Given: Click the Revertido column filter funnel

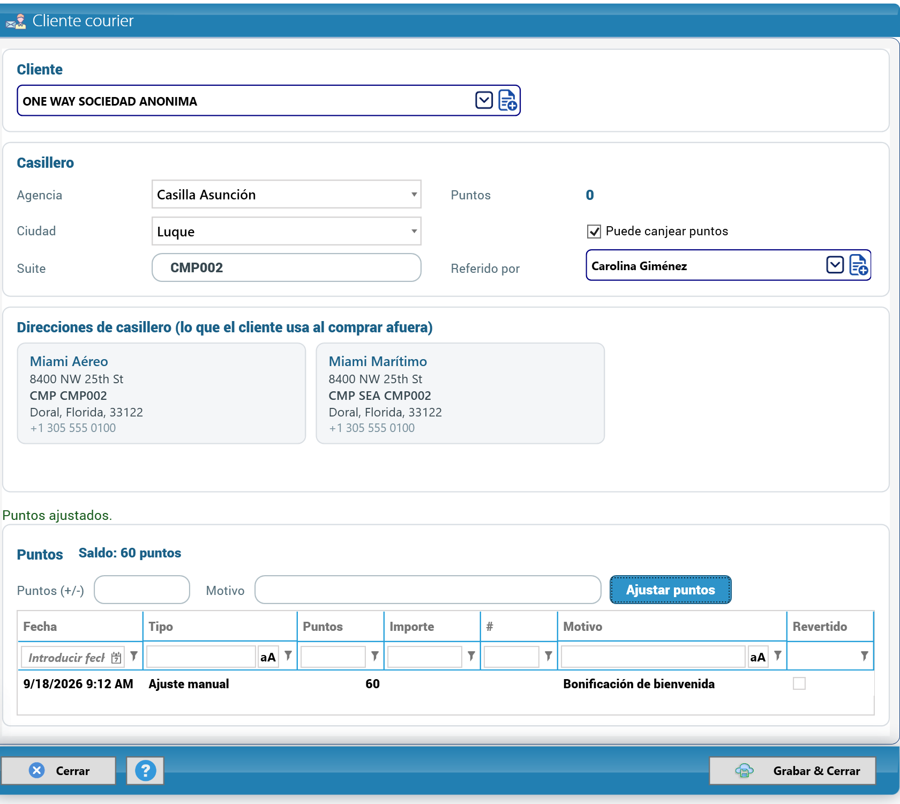Looking at the screenshot, I should (x=865, y=656).
